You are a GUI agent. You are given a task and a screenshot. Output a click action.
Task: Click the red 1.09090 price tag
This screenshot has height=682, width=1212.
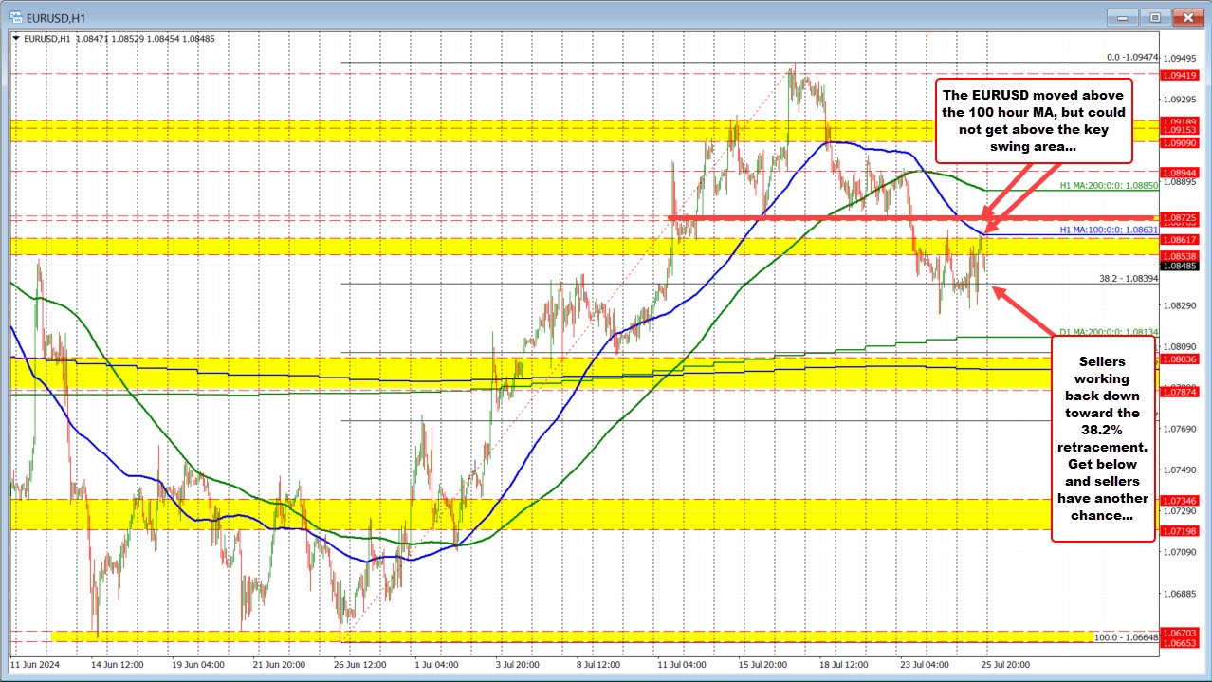pyautogui.click(x=1178, y=141)
